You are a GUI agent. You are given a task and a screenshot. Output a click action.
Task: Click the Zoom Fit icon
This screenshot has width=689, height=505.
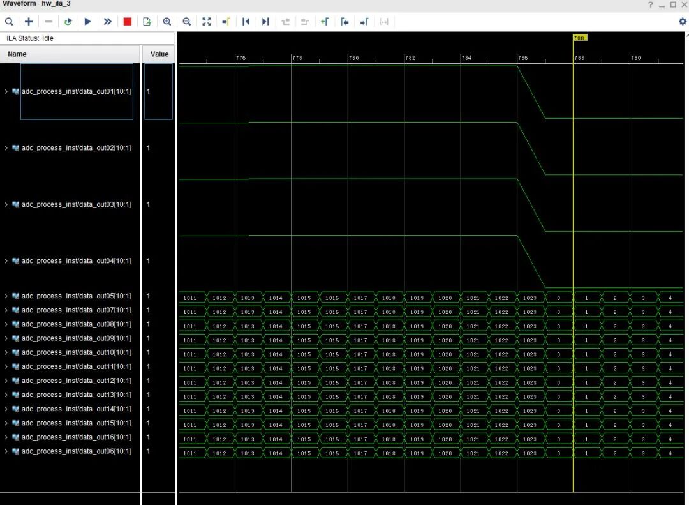coord(207,22)
